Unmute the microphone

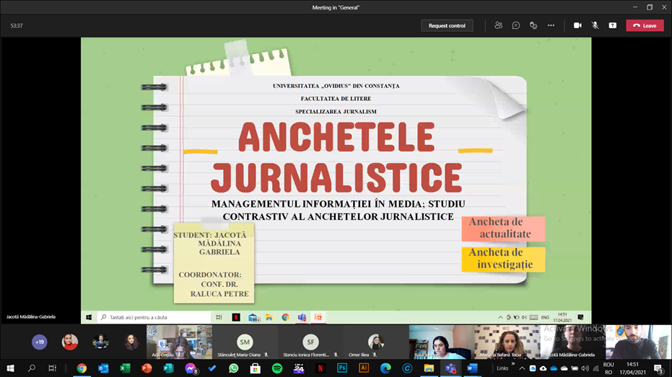(595, 25)
